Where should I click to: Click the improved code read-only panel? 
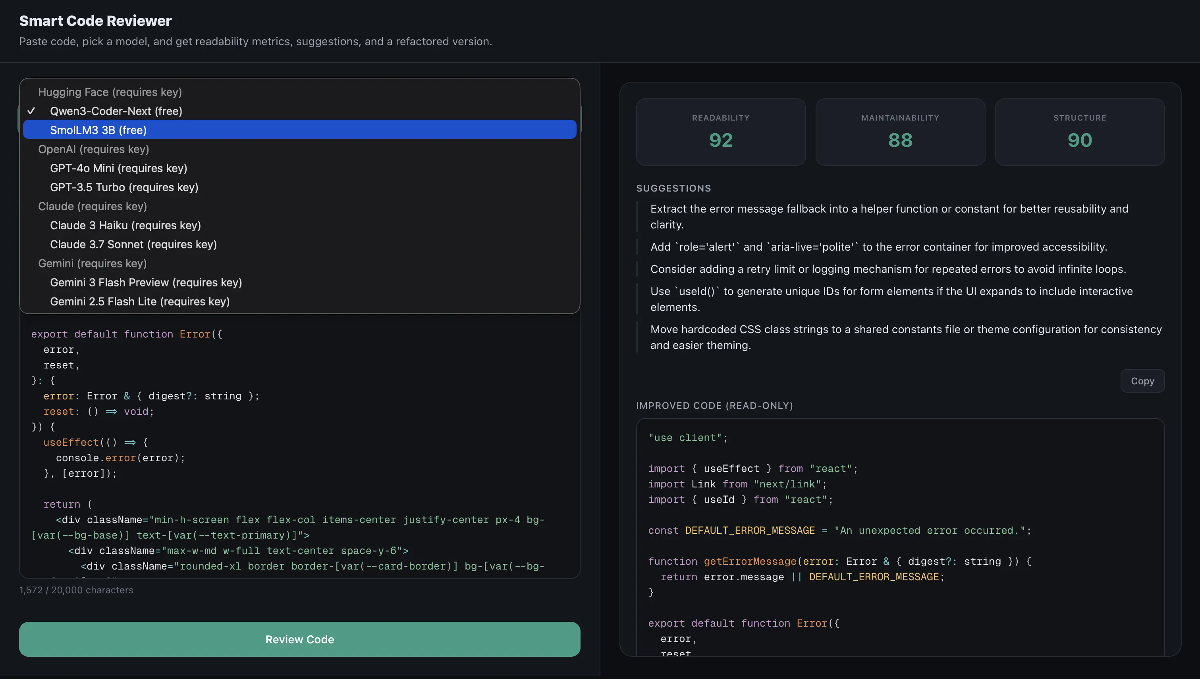coord(900,536)
